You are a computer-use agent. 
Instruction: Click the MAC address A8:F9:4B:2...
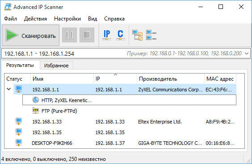pyautogui.click(x=220, y=122)
